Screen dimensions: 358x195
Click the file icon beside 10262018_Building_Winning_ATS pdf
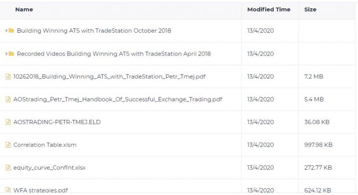(8, 77)
